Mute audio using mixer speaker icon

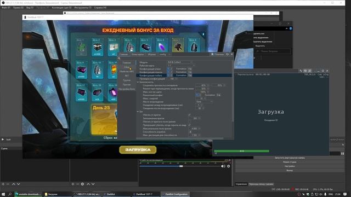[223, 166]
